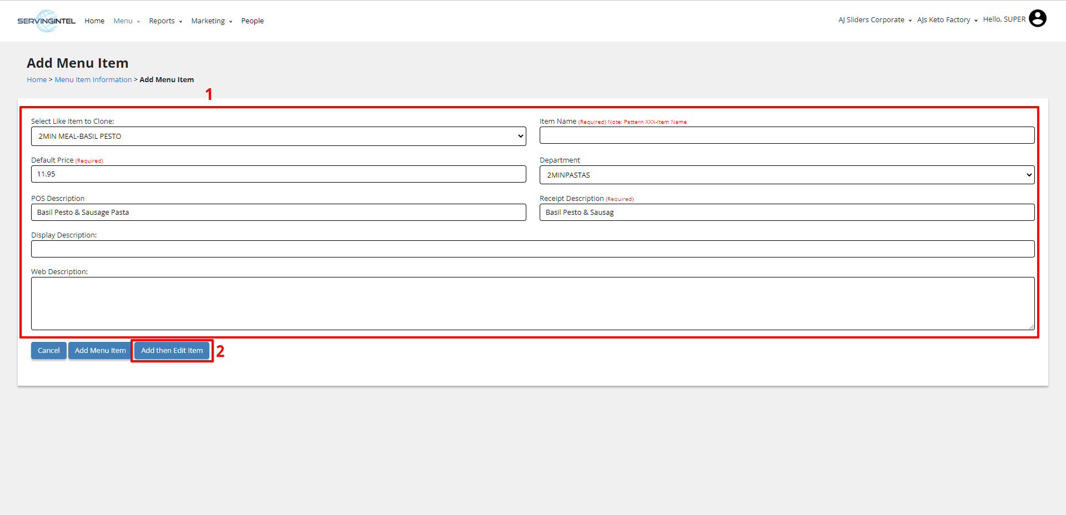Click the Add then Edit Item button
This screenshot has height=515, width=1066.
[172, 351]
